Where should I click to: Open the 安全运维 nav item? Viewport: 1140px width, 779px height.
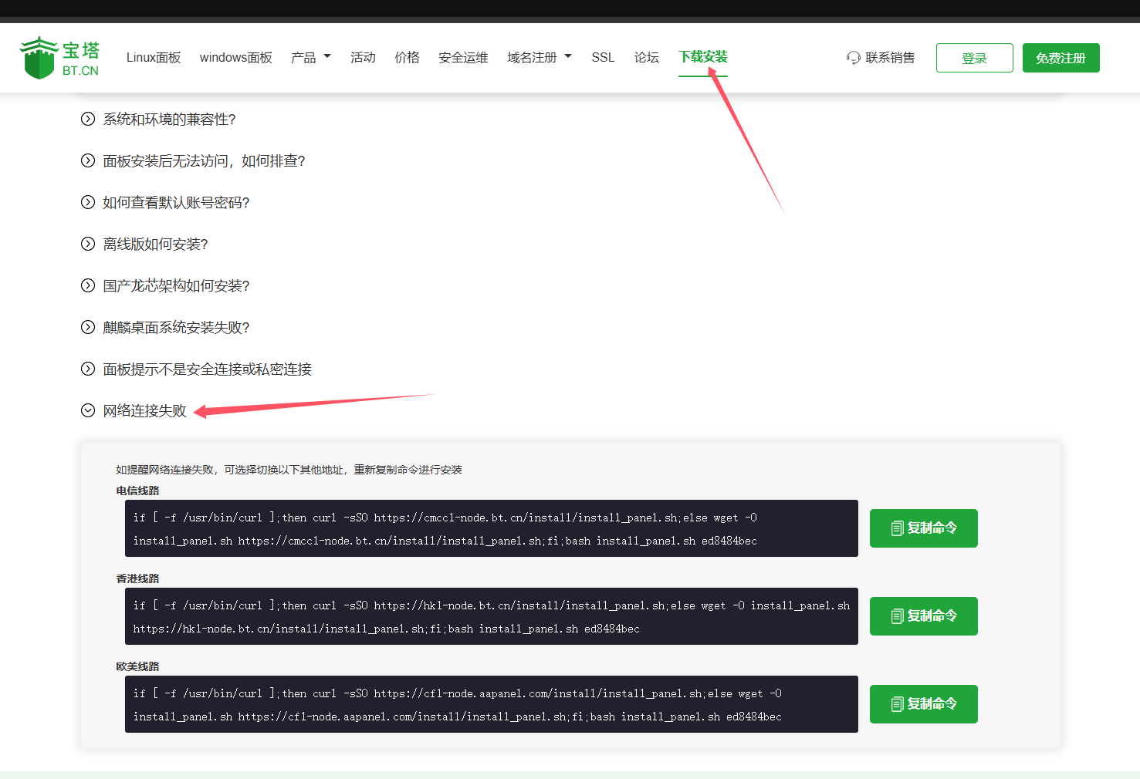point(463,58)
